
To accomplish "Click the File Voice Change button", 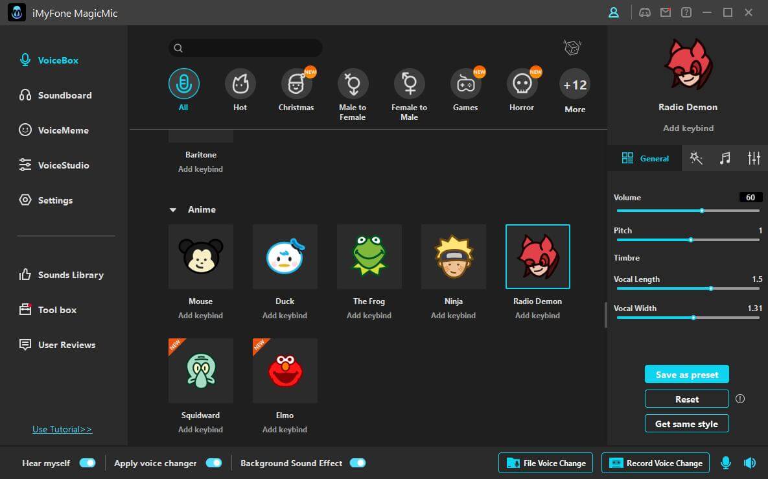I will coord(546,463).
